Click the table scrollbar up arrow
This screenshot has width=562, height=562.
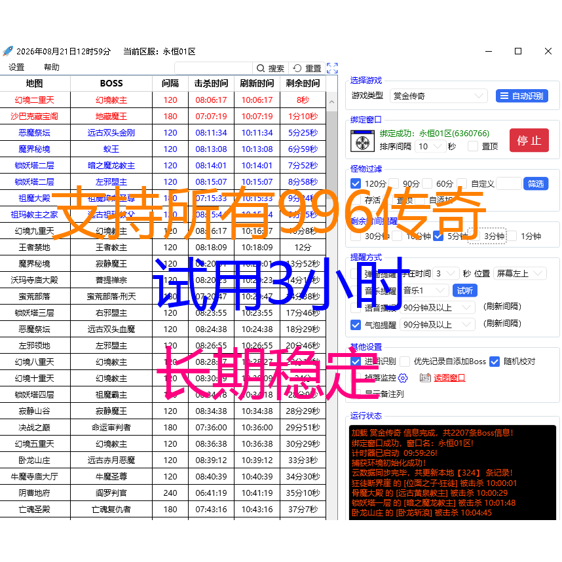click(332, 102)
